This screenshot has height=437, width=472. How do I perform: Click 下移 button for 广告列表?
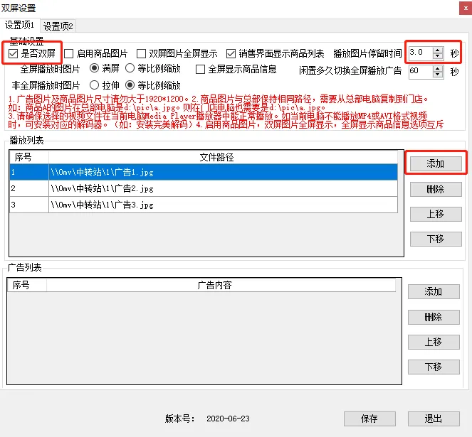pos(434,367)
